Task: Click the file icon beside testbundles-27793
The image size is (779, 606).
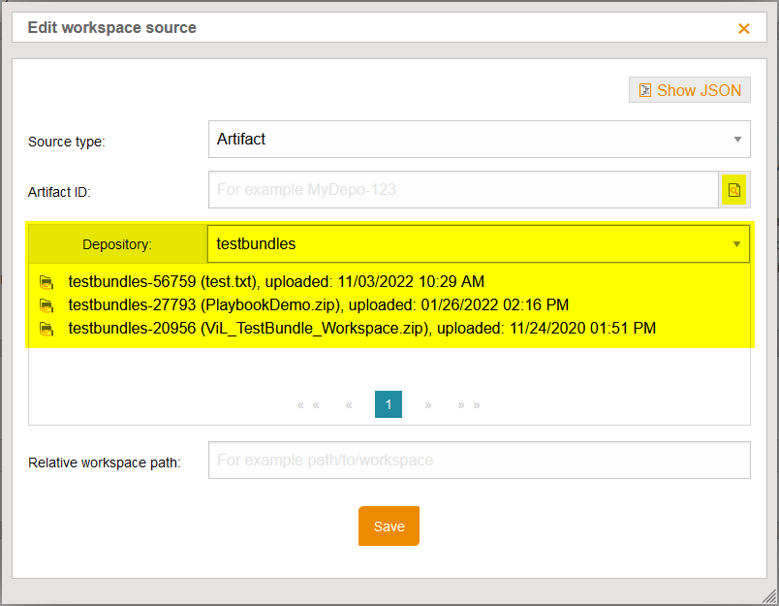Action: [x=47, y=304]
